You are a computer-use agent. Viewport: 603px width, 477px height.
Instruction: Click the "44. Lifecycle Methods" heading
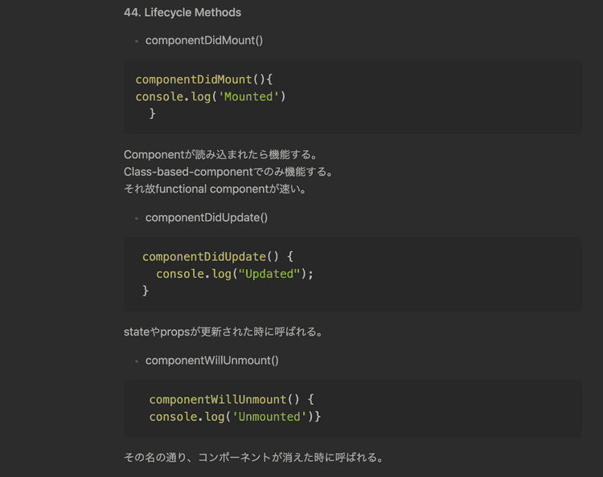click(182, 13)
